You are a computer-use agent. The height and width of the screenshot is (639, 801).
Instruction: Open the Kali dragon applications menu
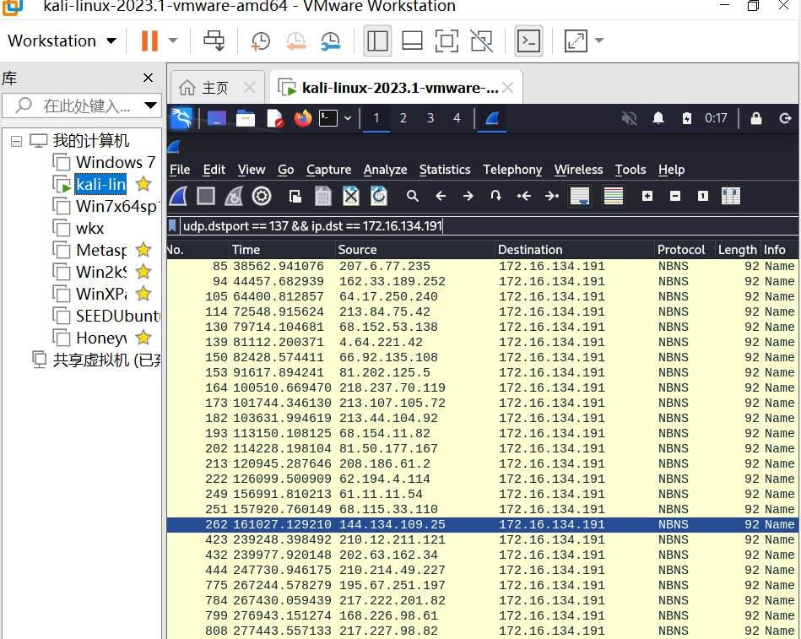pos(181,118)
